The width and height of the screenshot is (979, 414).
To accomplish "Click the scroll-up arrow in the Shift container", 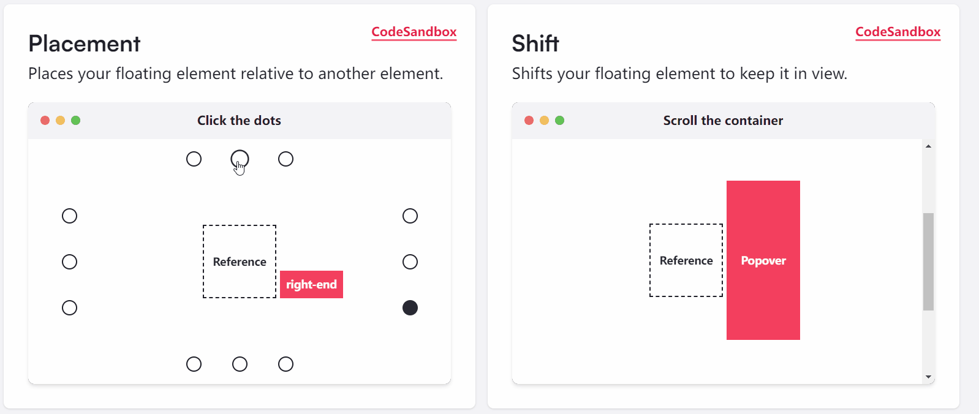I will (x=929, y=145).
